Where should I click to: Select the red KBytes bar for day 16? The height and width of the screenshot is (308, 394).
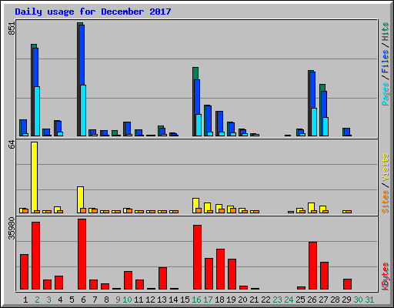tap(197, 257)
